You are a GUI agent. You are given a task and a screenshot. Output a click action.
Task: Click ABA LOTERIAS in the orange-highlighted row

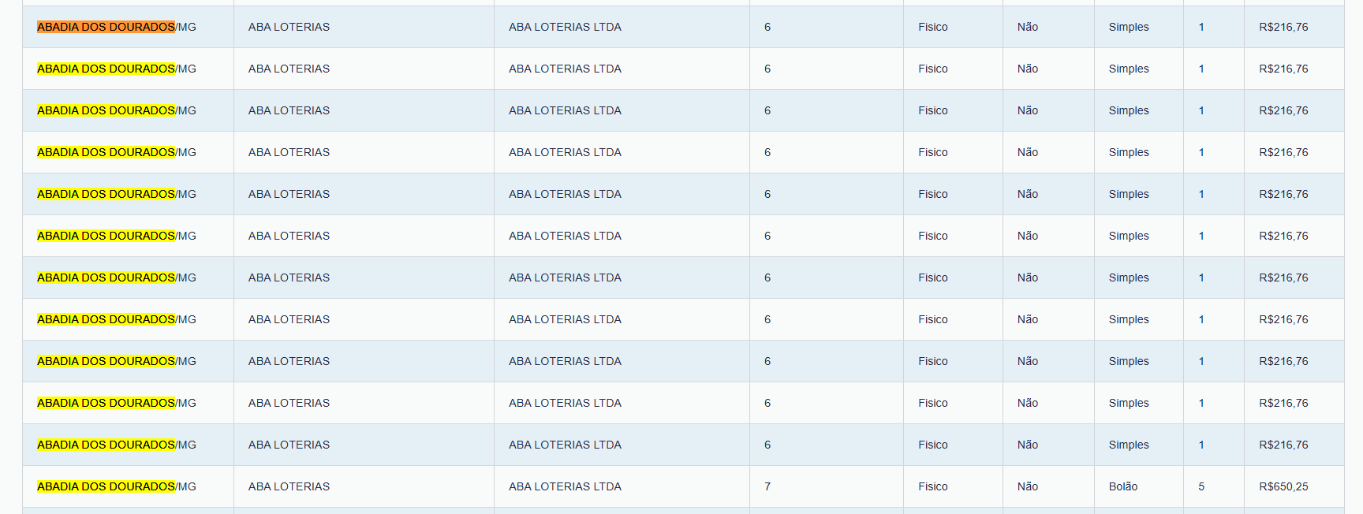pyautogui.click(x=289, y=27)
